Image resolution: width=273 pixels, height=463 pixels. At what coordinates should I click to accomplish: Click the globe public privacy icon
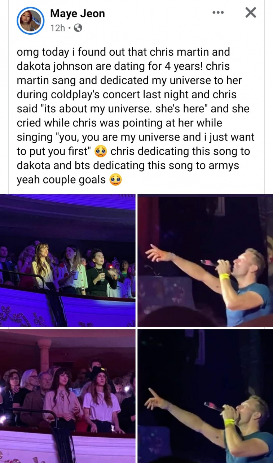78,28
